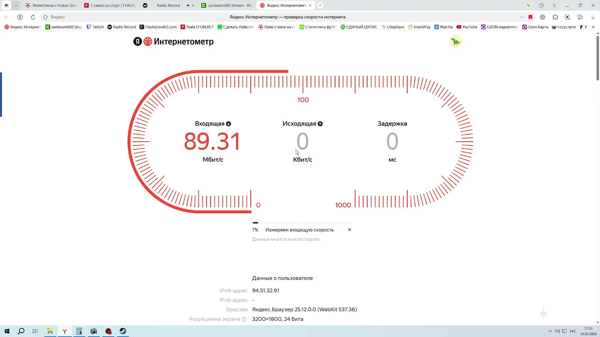Mute the Radio Record tab speaker icon
Screen dimensions: 600x337
(x=187, y=5)
